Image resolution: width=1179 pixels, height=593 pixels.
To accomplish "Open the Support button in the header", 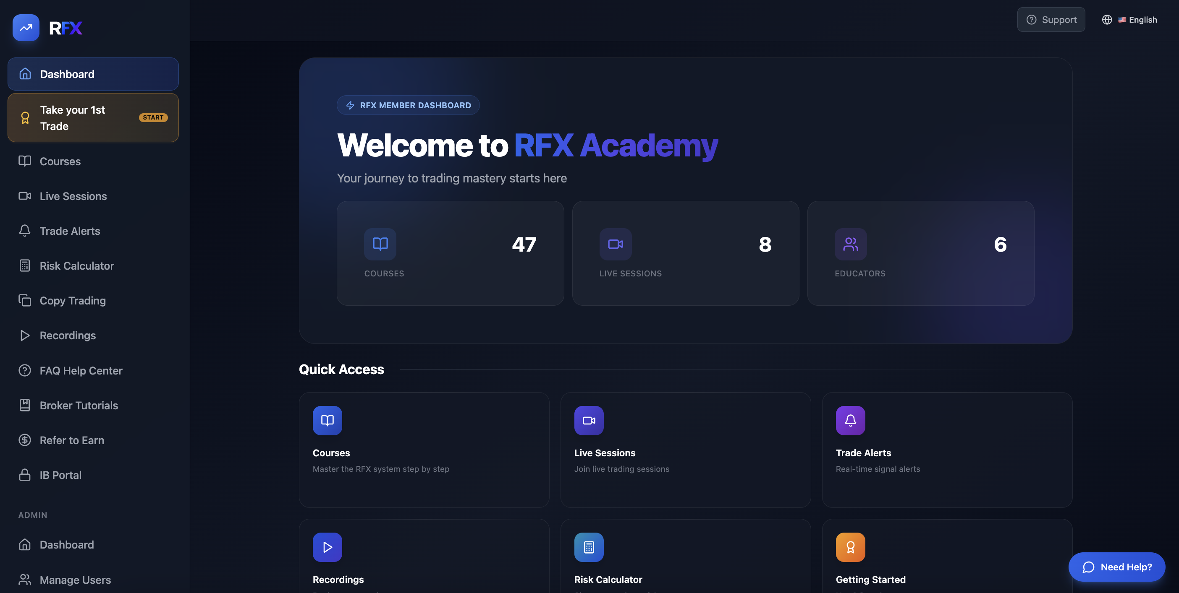I will [x=1051, y=20].
